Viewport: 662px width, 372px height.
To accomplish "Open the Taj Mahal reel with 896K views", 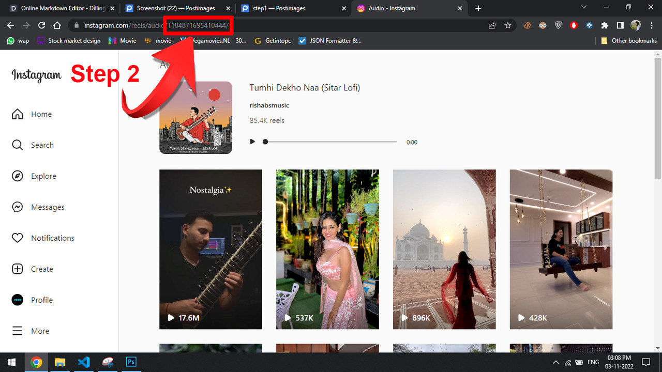I will [x=444, y=249].
